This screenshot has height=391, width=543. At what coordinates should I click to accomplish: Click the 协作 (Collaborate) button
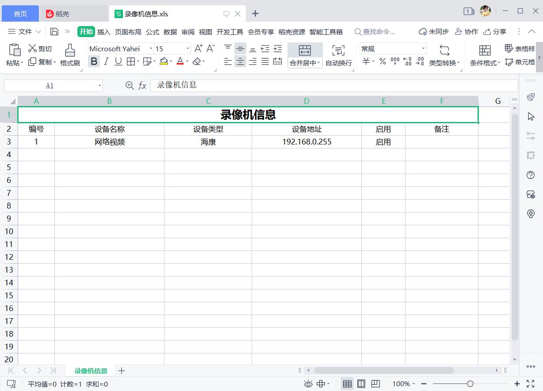click(x=467, y=32)
